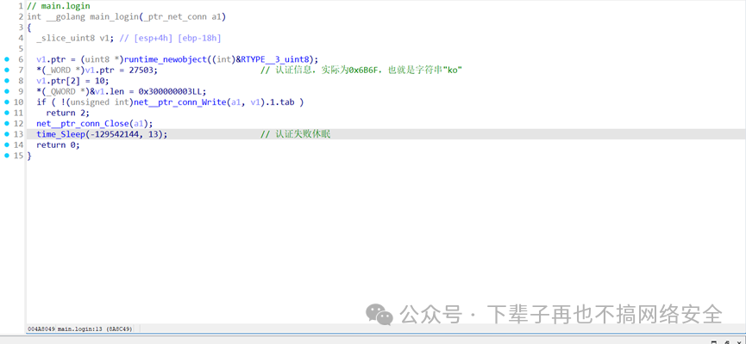Click the 'return 2;' statement
The image size is (746, 344).
(x=67, y=113)
